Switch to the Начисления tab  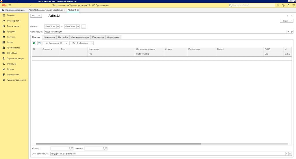point(49,37)
